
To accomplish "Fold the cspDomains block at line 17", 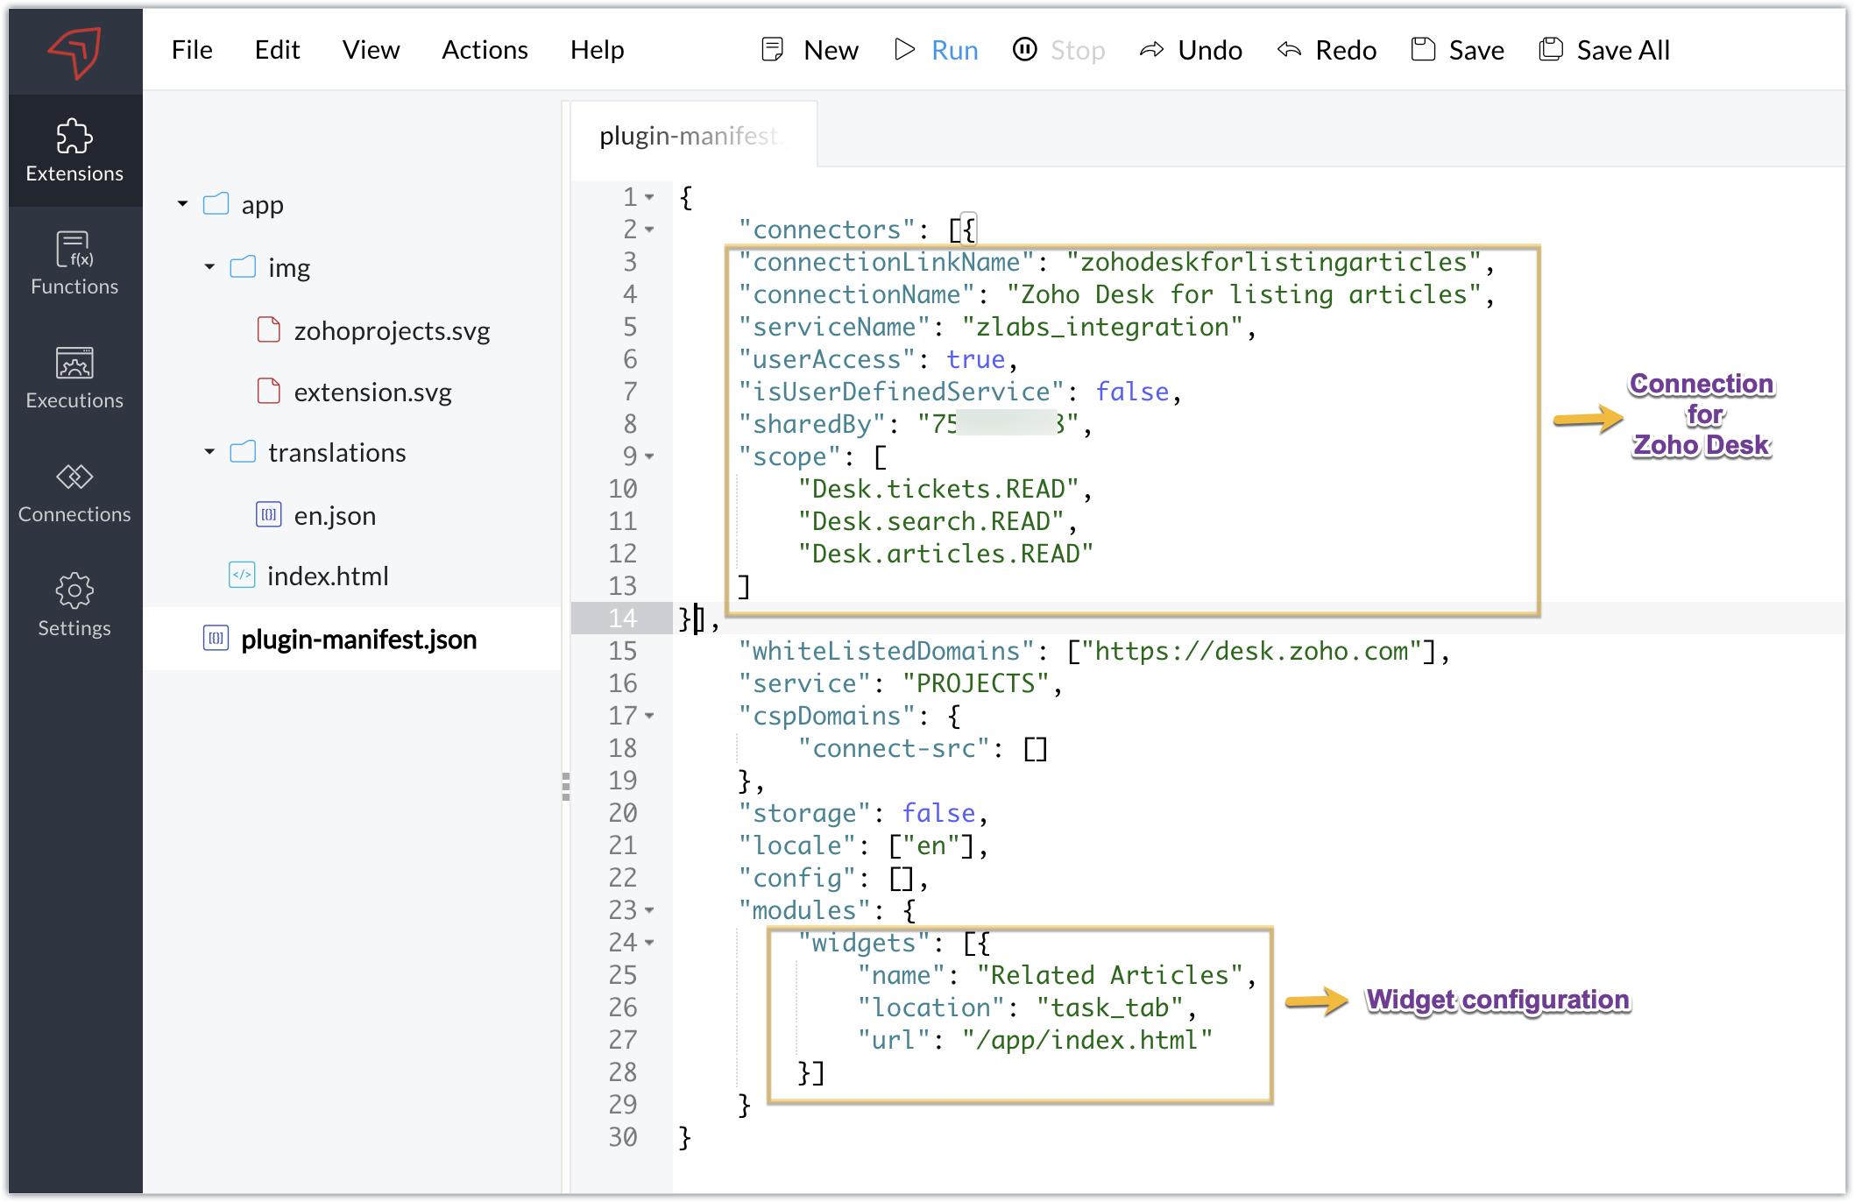I will 650,716.
